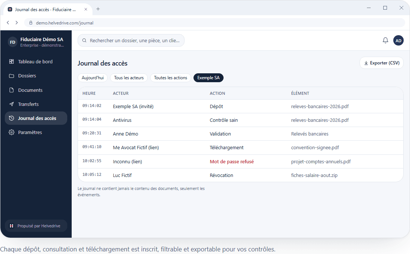
Task: Click actor Anne Démo
Action: tap(126, 134)
